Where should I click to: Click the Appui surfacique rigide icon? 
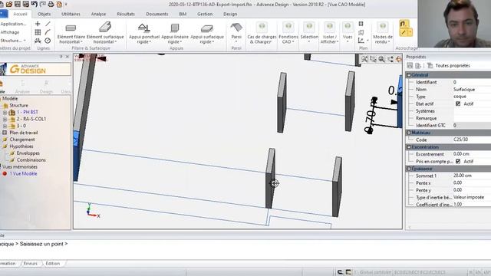pos(206,28)
